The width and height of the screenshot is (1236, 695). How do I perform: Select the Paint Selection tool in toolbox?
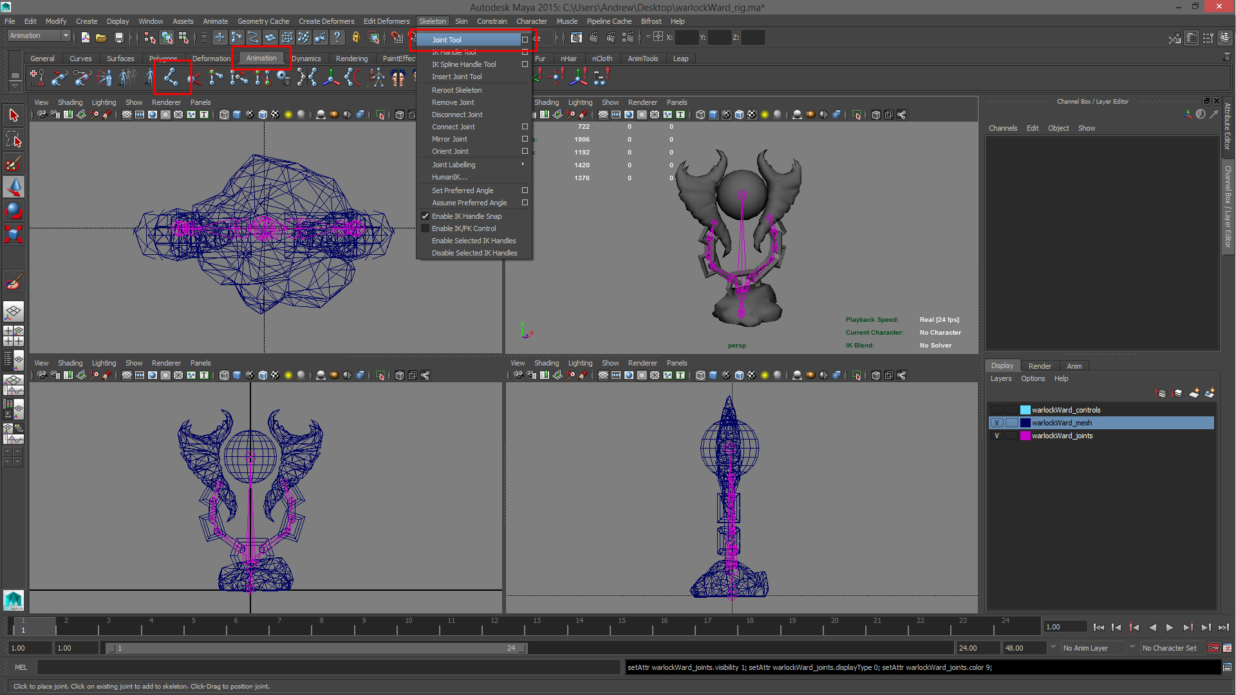click(14, 163)
